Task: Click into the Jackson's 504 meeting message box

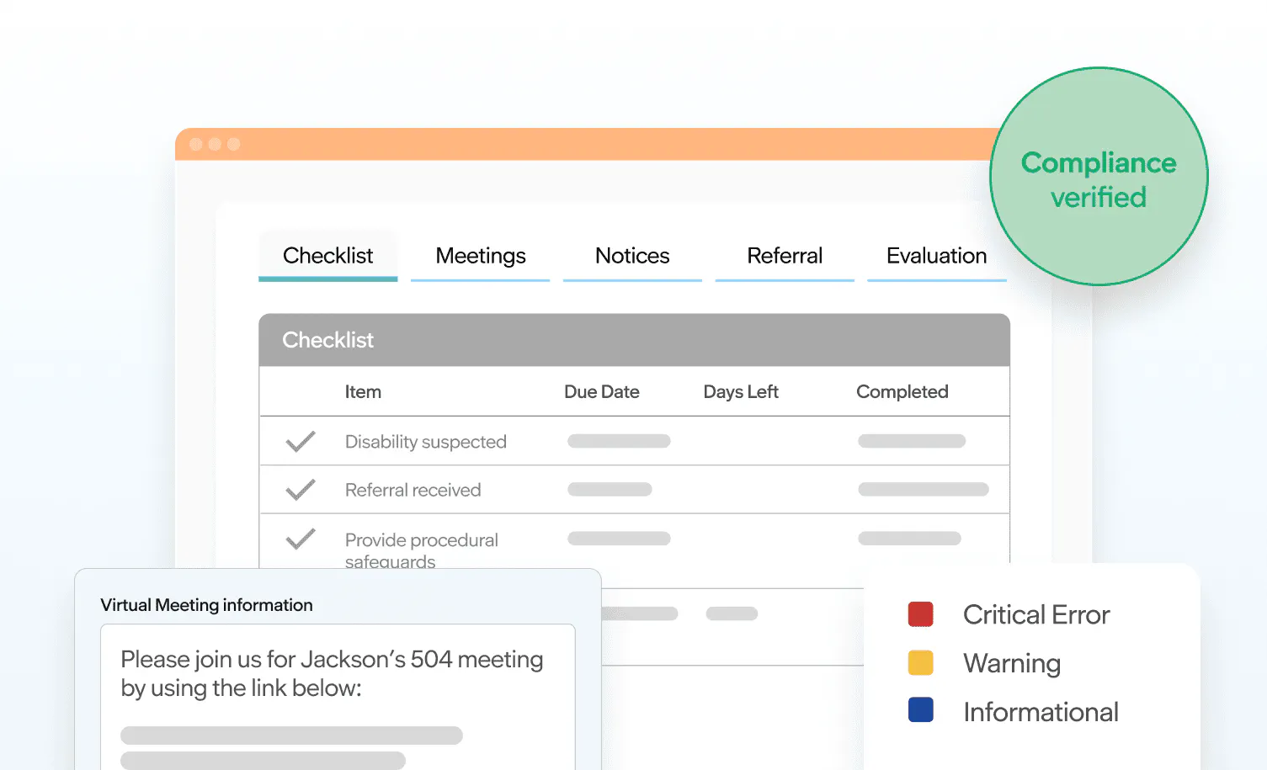Action: pos(338,697)
